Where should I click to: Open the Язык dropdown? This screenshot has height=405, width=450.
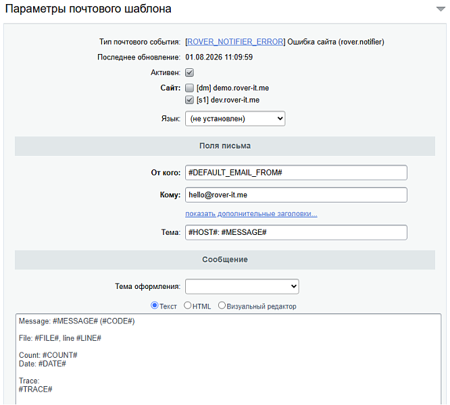[235, 119]
